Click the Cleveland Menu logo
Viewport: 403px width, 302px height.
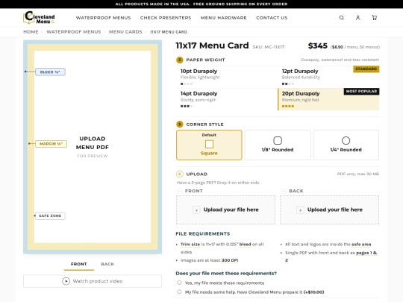pyautogui.click(x=39, y=18)
